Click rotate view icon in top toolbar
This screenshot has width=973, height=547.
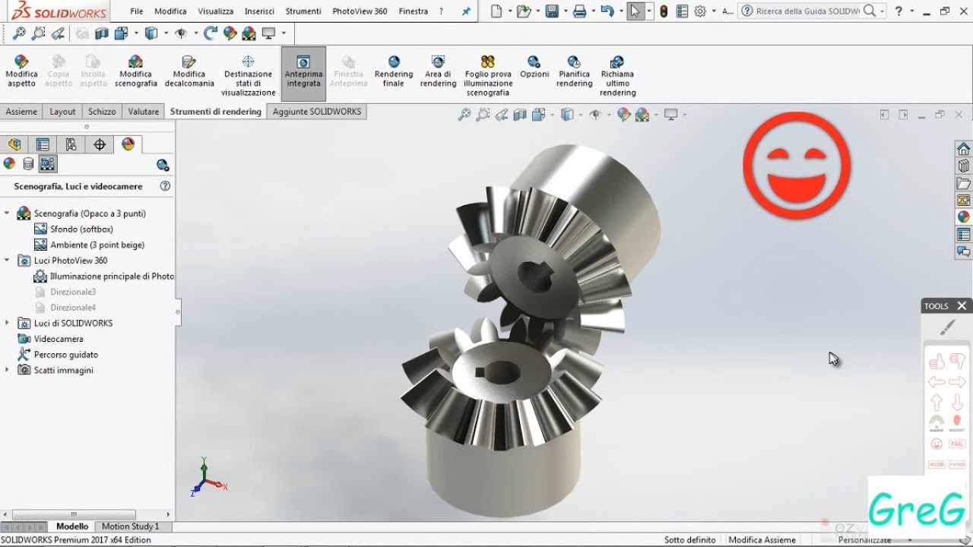(x=211, y=33)
